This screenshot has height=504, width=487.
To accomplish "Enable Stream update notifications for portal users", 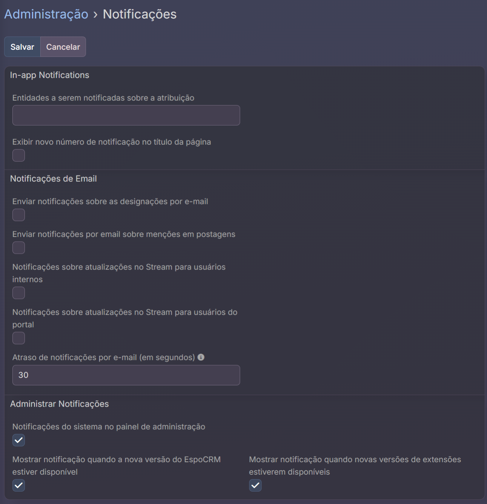I will point(18,338).
